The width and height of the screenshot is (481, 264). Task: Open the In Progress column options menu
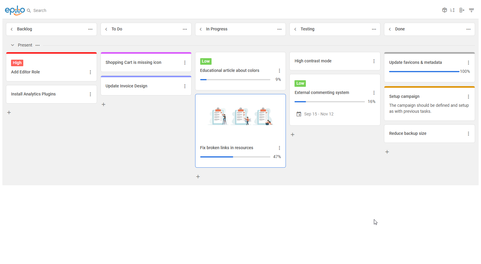coord(279,29)
